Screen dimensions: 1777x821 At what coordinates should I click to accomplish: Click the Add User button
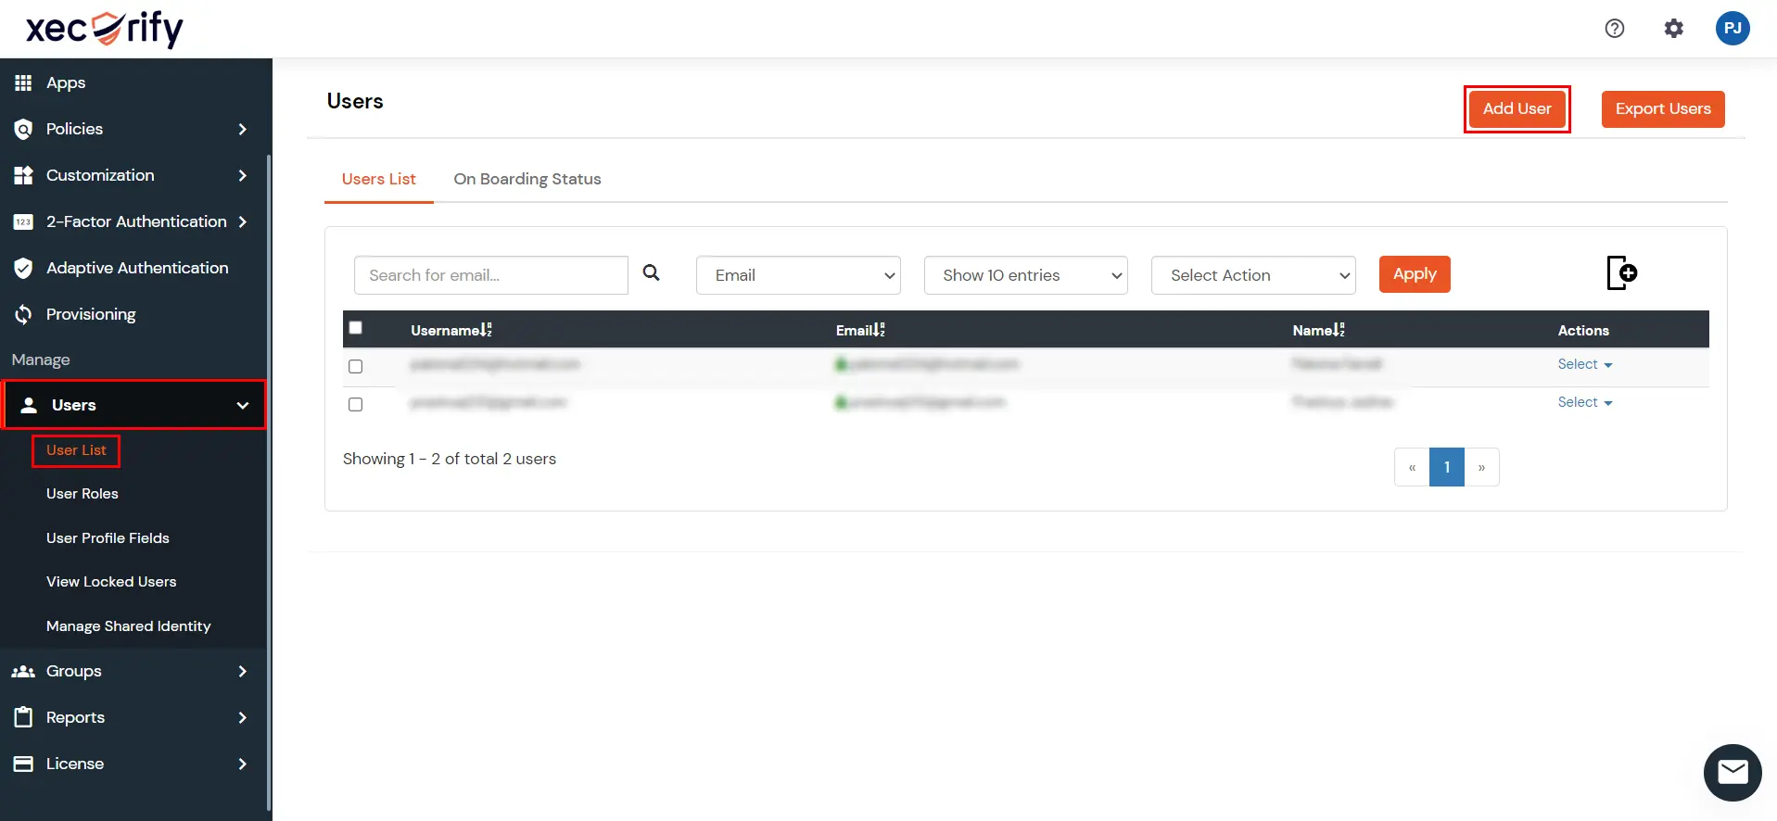pos(1517,108)
